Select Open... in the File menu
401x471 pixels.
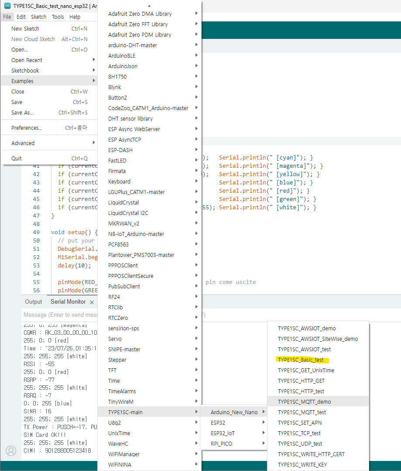(x=49, y=49)
